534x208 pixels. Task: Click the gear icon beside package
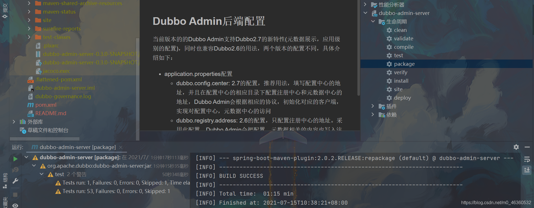click(x=389, y=64)
